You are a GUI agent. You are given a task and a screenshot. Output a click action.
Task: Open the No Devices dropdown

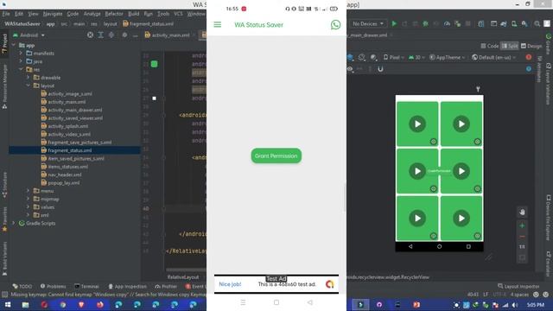coord(368,23)
